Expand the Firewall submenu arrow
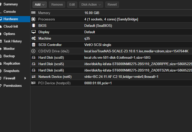Viewport: 192px width, 132px height. [x=25, y=78]
